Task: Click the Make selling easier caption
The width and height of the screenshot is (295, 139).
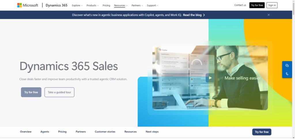Action: [242, 78]
